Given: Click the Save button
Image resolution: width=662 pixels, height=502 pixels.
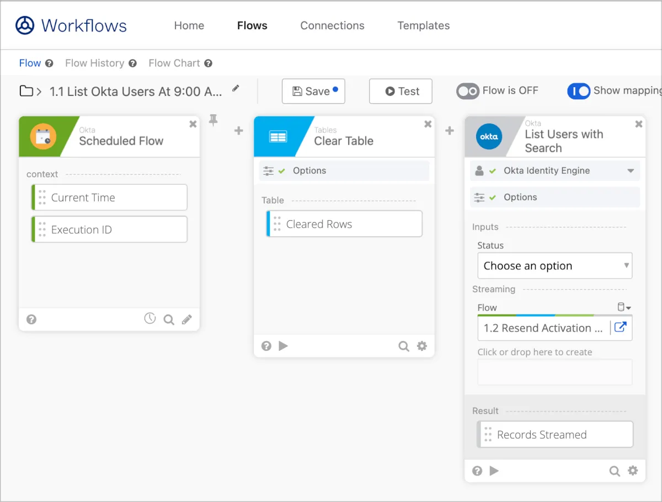Looking at the screenshot, I should [x=313, y=91].
